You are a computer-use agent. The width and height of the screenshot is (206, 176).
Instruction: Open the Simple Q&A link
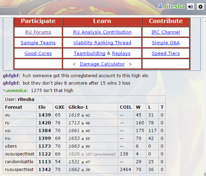[166, 42]
